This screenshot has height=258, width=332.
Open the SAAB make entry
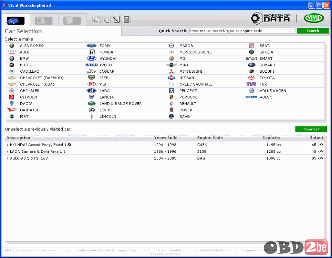[x=185, y=117]
